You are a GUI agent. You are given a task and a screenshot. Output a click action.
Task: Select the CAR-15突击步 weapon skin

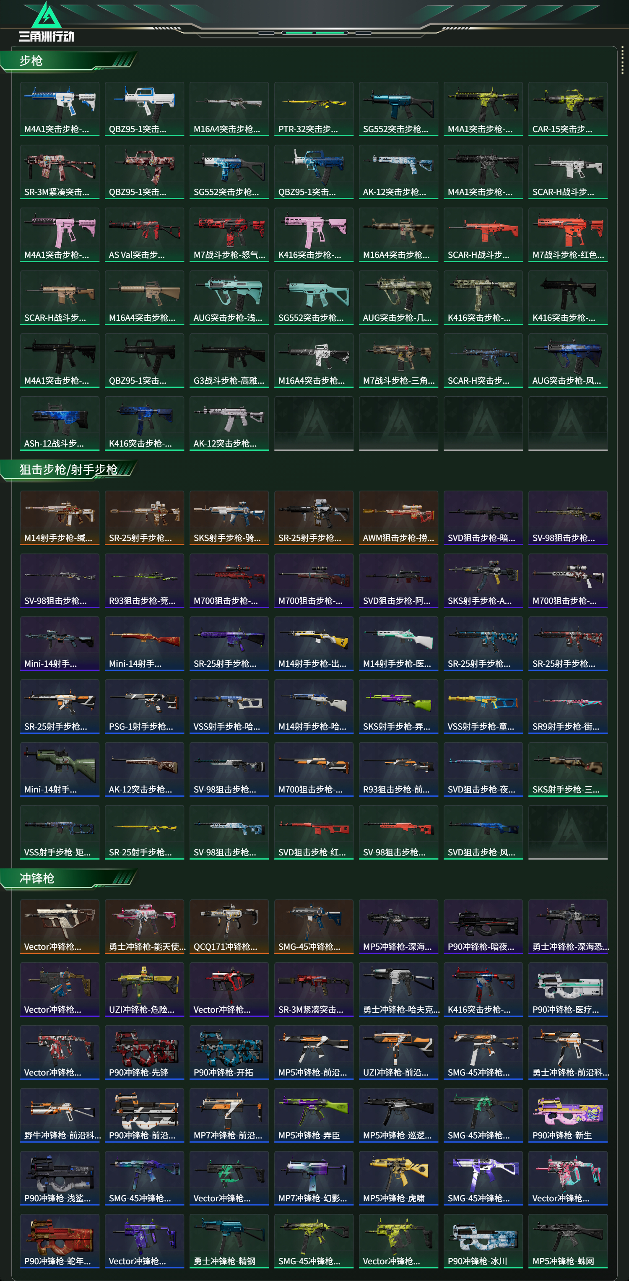pyautogui.click(x=568, y=109)
